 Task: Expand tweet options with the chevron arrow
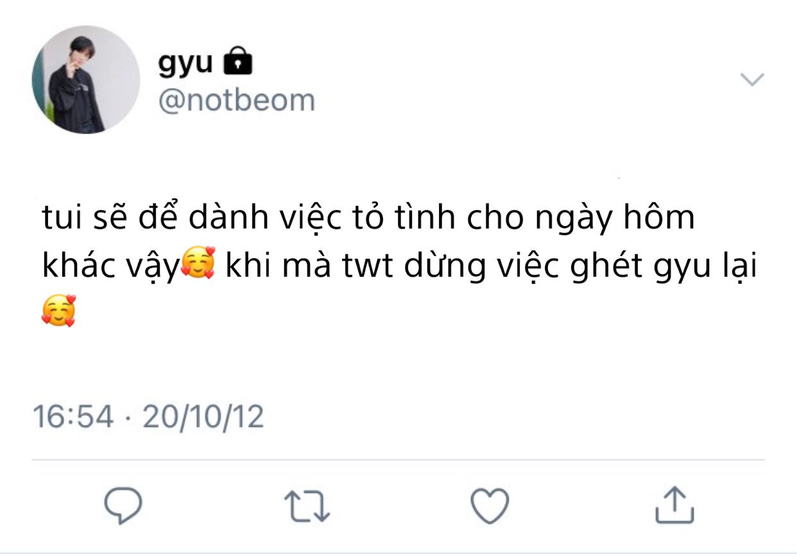[752, 80]
